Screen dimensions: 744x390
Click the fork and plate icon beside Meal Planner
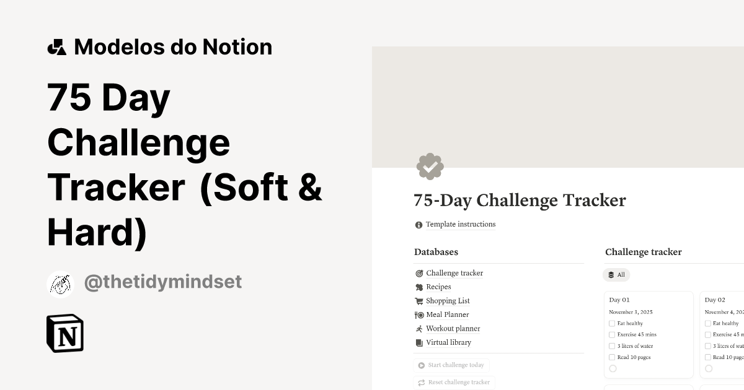[x=418, y=314]
